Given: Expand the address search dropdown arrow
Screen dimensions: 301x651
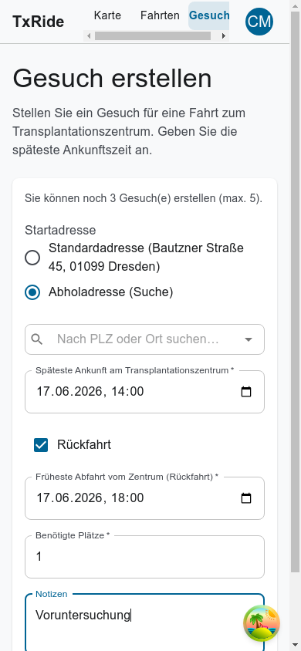Looking at the screenshot, I should coord(249,339).
